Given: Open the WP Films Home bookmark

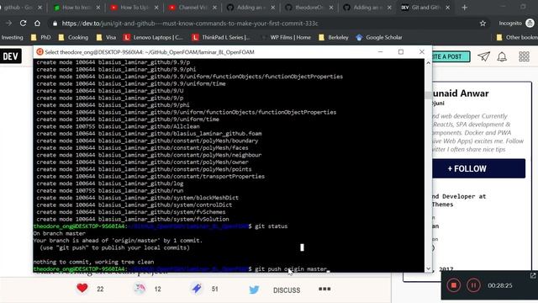Looking at the screenshot, I should [287, 37].
